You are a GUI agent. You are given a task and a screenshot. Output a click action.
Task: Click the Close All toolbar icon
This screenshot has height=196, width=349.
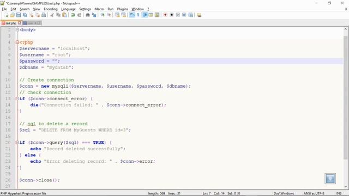pos(38,15)
